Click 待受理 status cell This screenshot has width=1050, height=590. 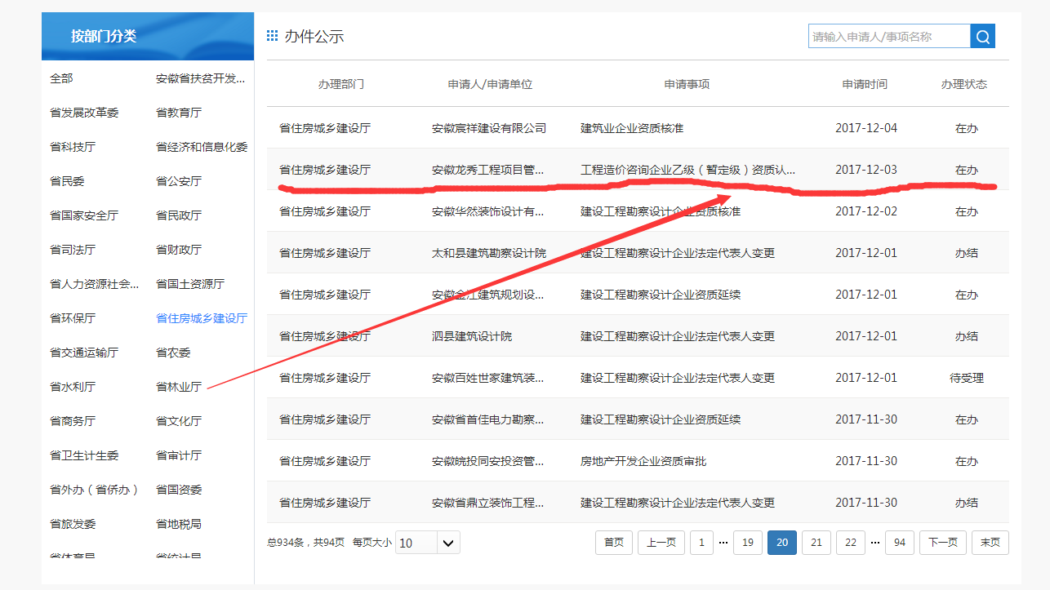click(967, 378)
